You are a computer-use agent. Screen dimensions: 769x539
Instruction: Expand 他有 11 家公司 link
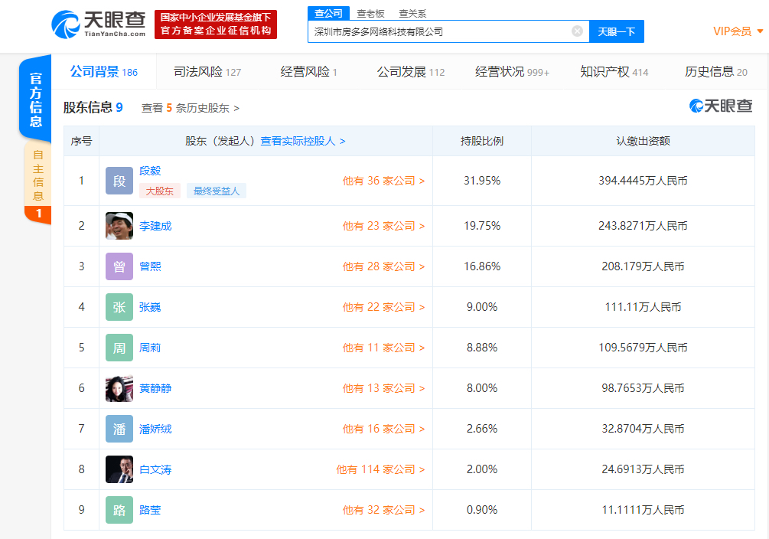[383, 348]
